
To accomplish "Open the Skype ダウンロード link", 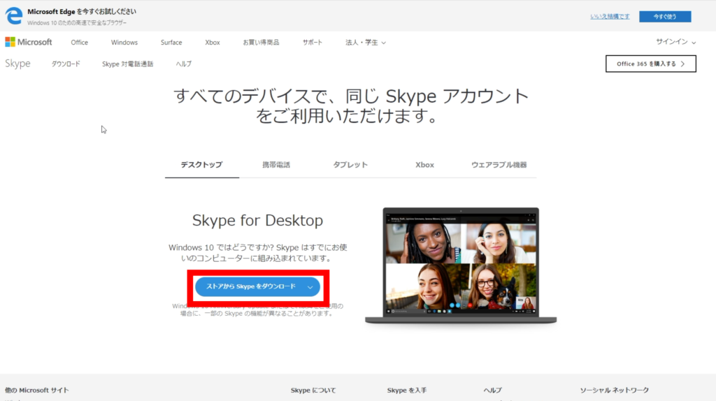I will coord(66,64).
